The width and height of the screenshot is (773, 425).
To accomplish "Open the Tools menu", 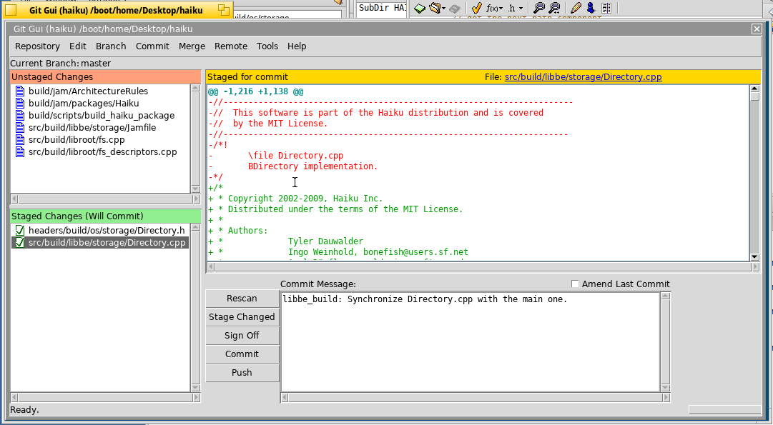I will click(x=267, y=46).
